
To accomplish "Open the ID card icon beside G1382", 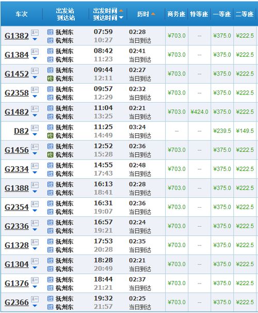I will pos(35,33).
